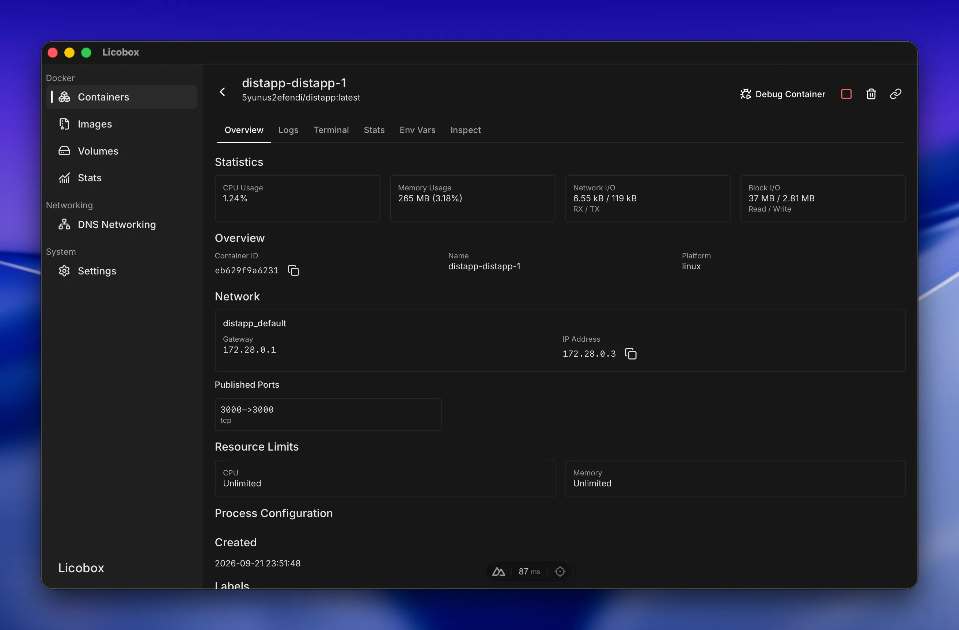Click the Block I/O statistics card

point(823,198)
